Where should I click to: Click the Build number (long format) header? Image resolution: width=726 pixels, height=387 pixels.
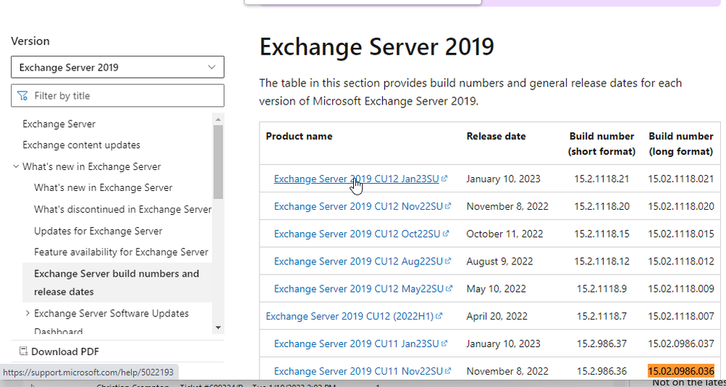681,144
